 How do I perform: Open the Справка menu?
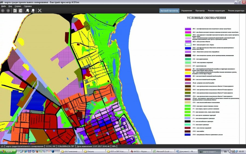(28, 6)
